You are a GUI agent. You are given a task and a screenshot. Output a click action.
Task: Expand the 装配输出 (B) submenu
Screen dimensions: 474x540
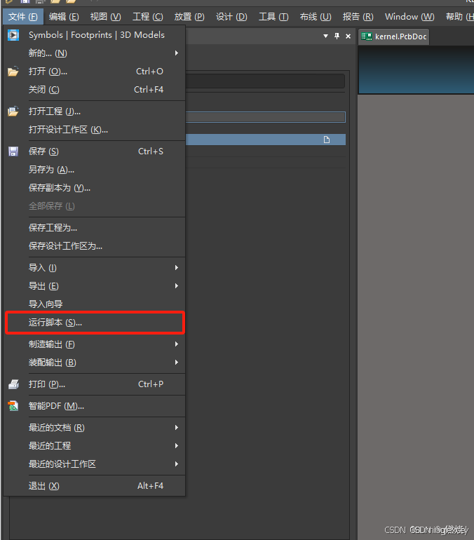click(95, 363)
